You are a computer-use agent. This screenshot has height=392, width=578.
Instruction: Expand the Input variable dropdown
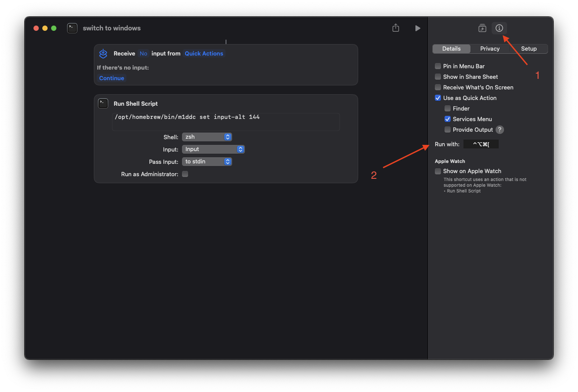point(213,149)
